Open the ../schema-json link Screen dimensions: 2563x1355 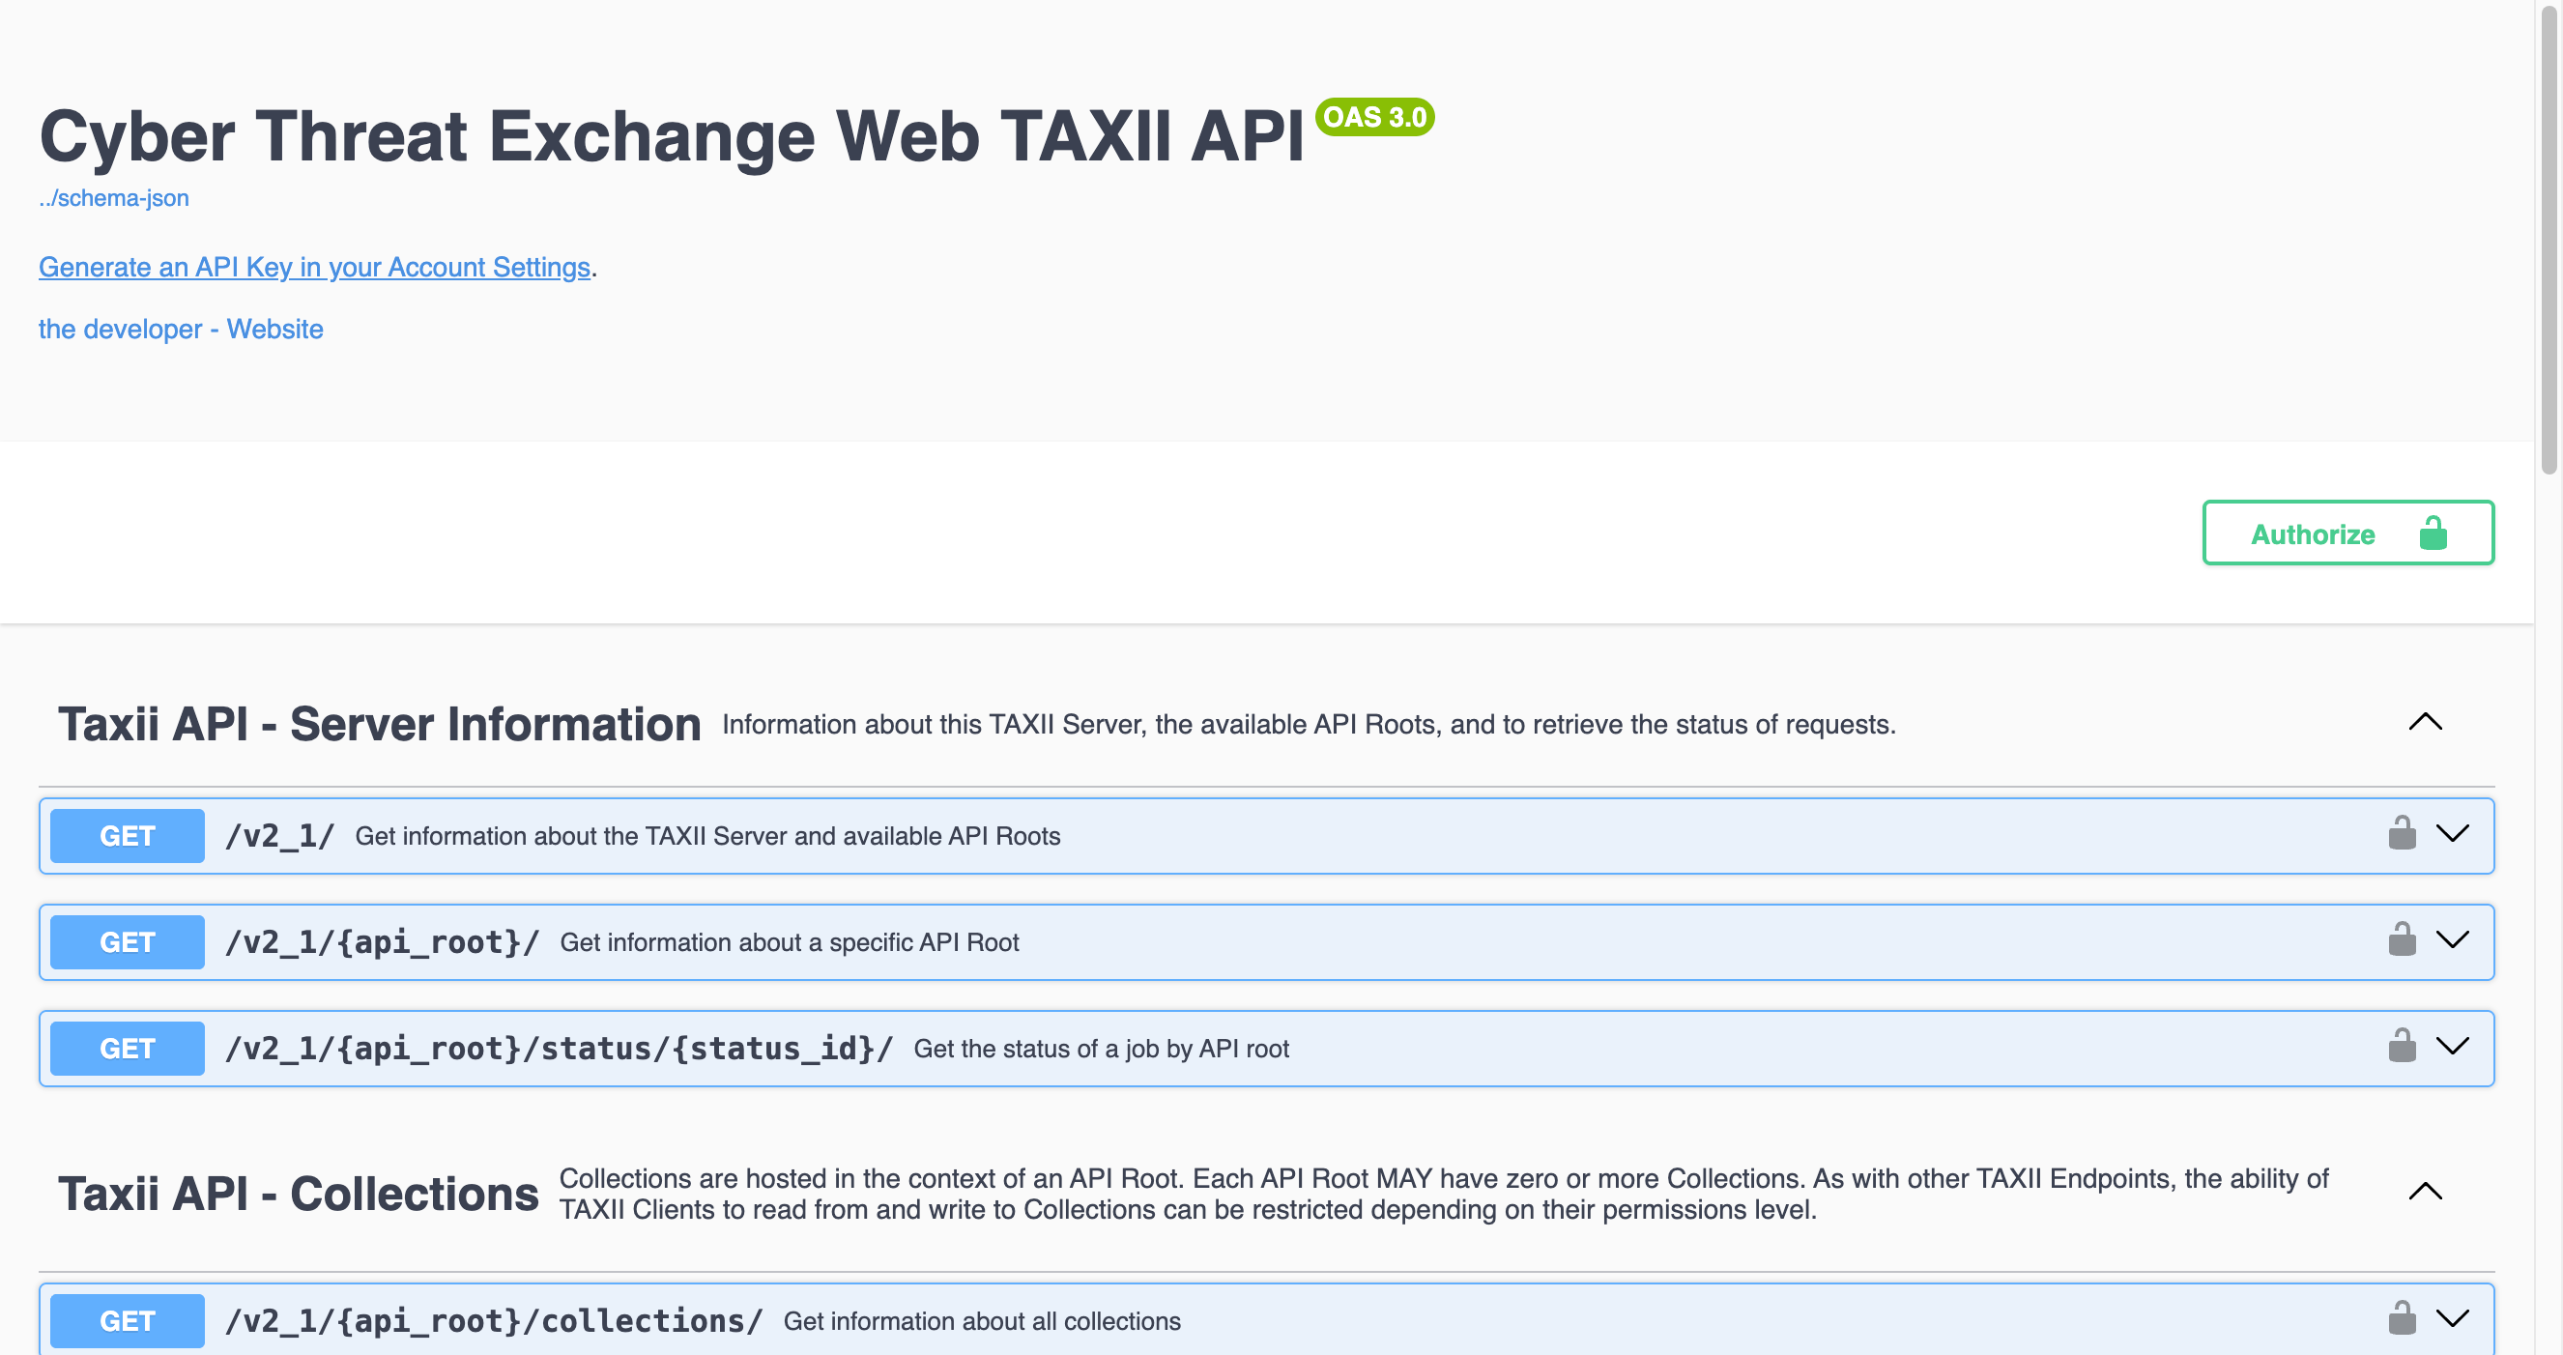click(x=112, y=197)
